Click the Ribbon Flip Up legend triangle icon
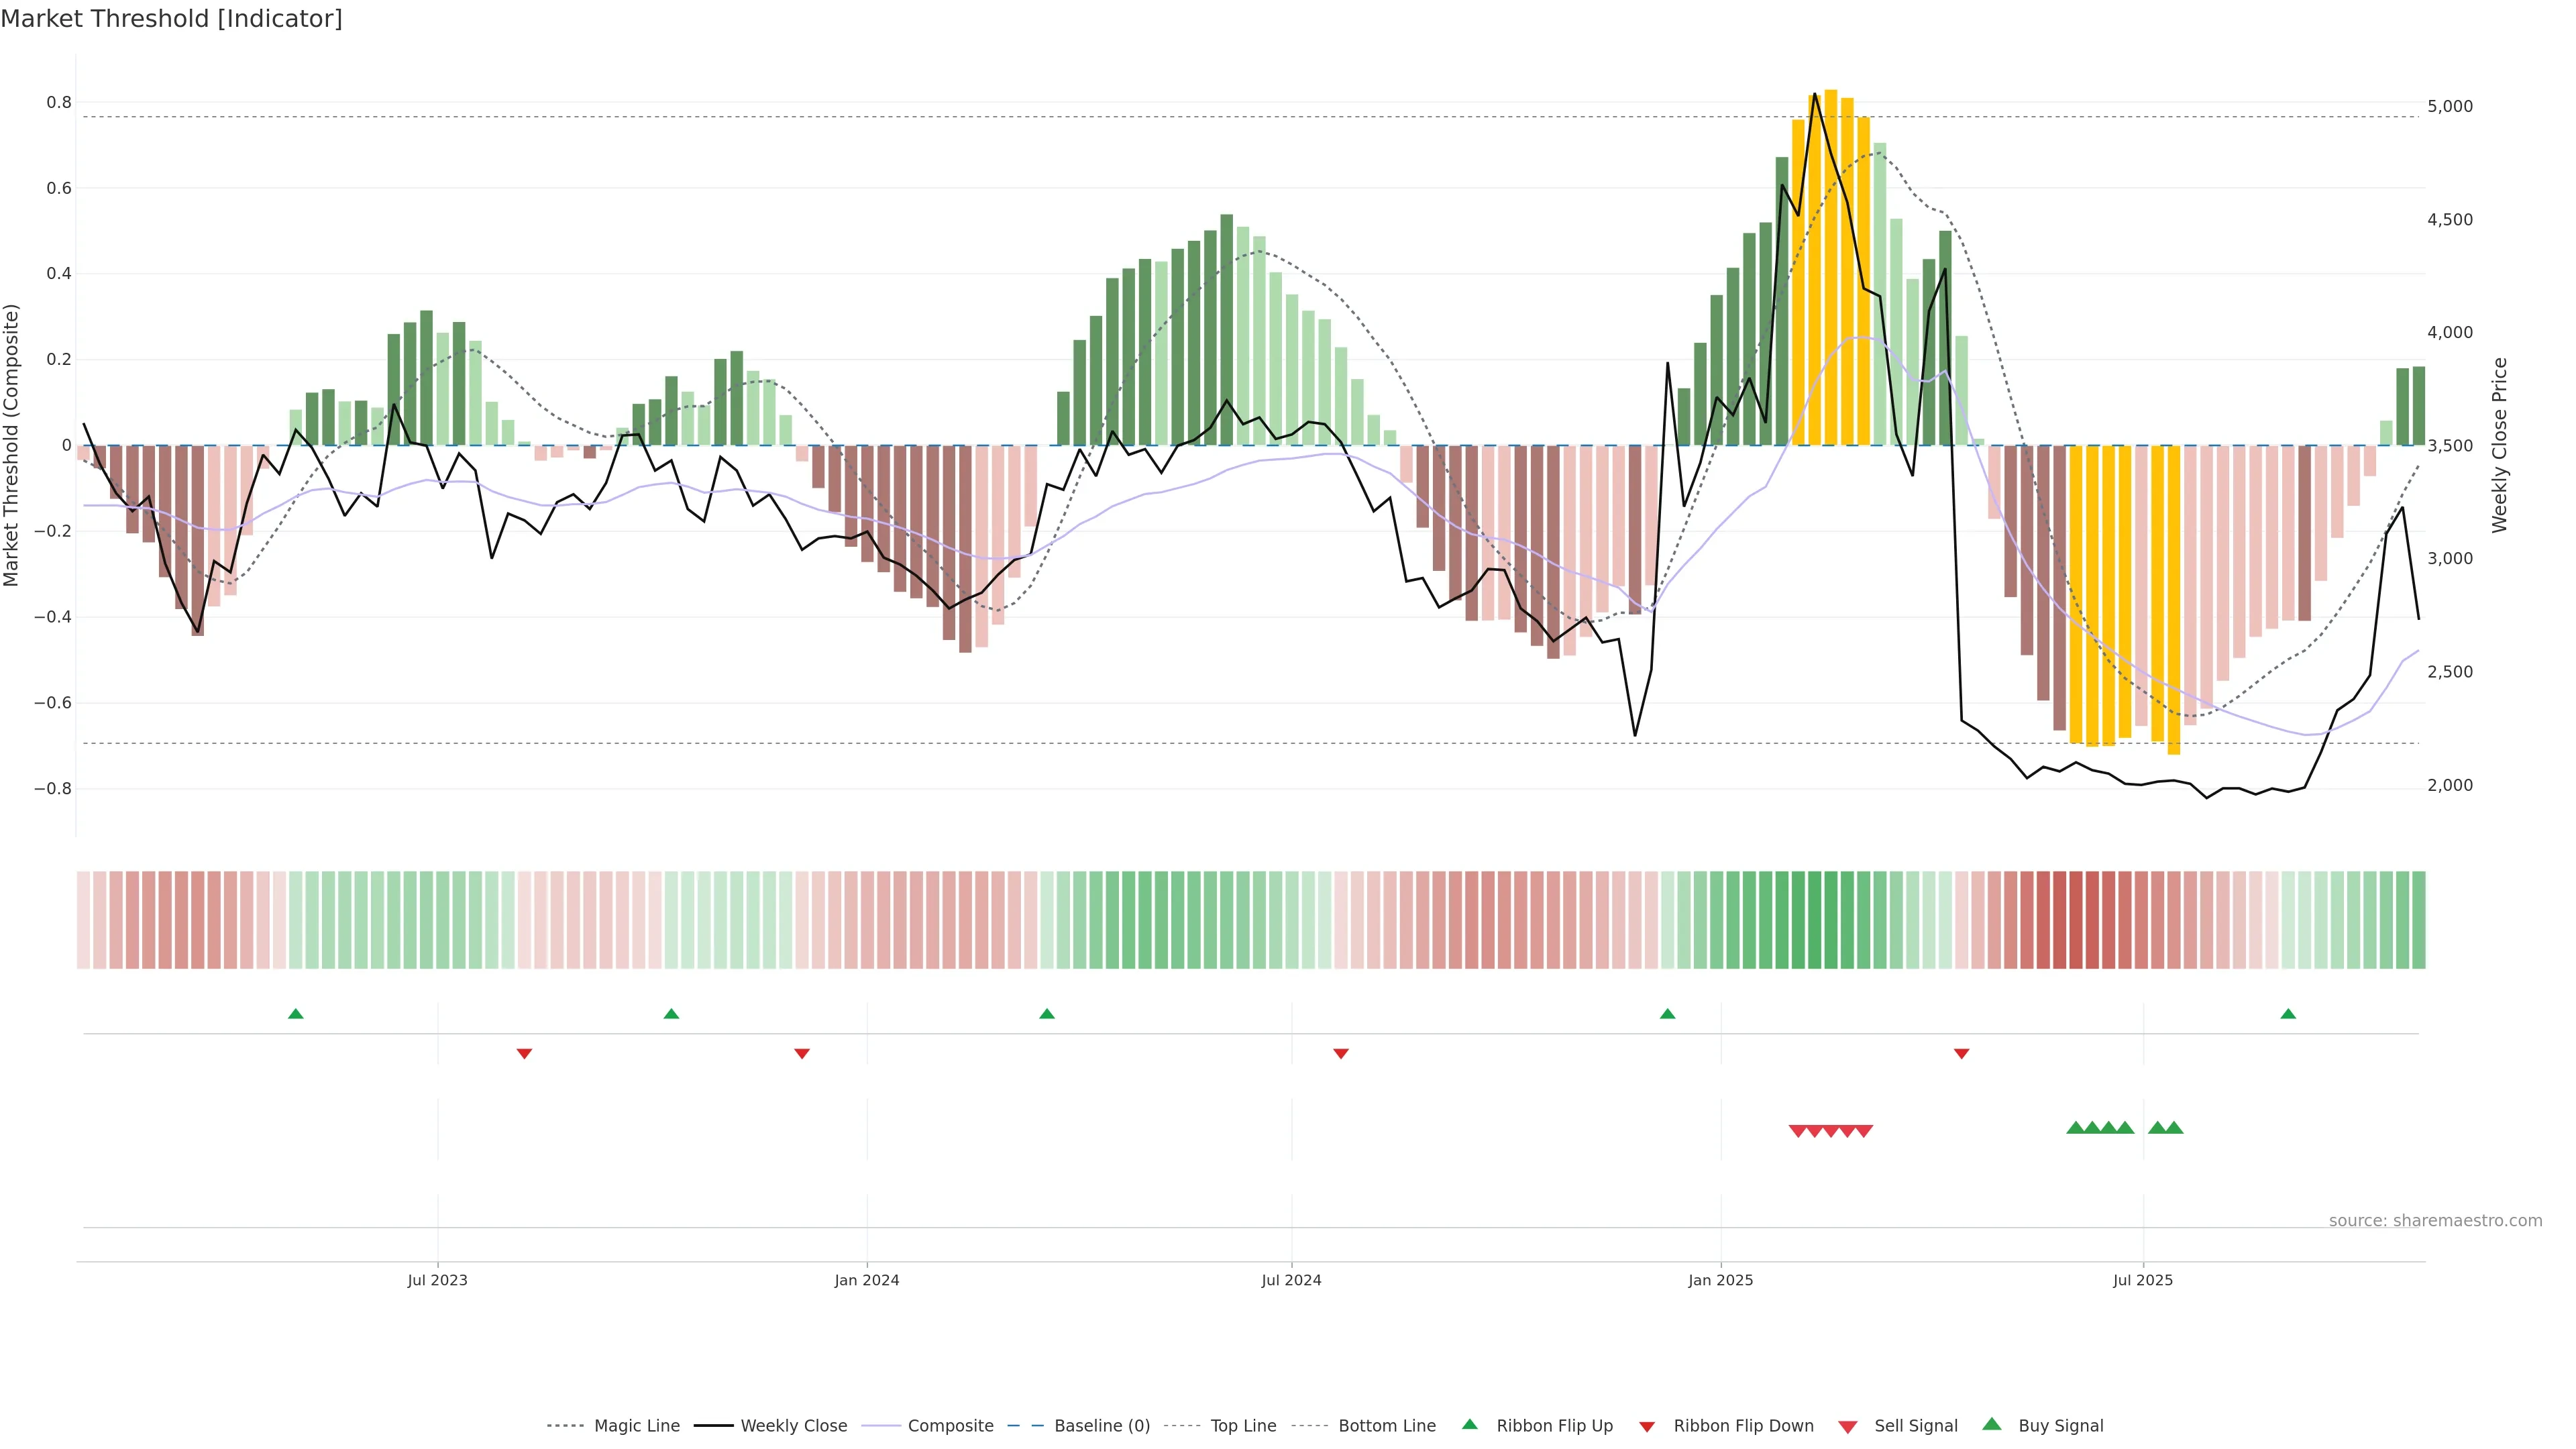 (1469, 1424)
